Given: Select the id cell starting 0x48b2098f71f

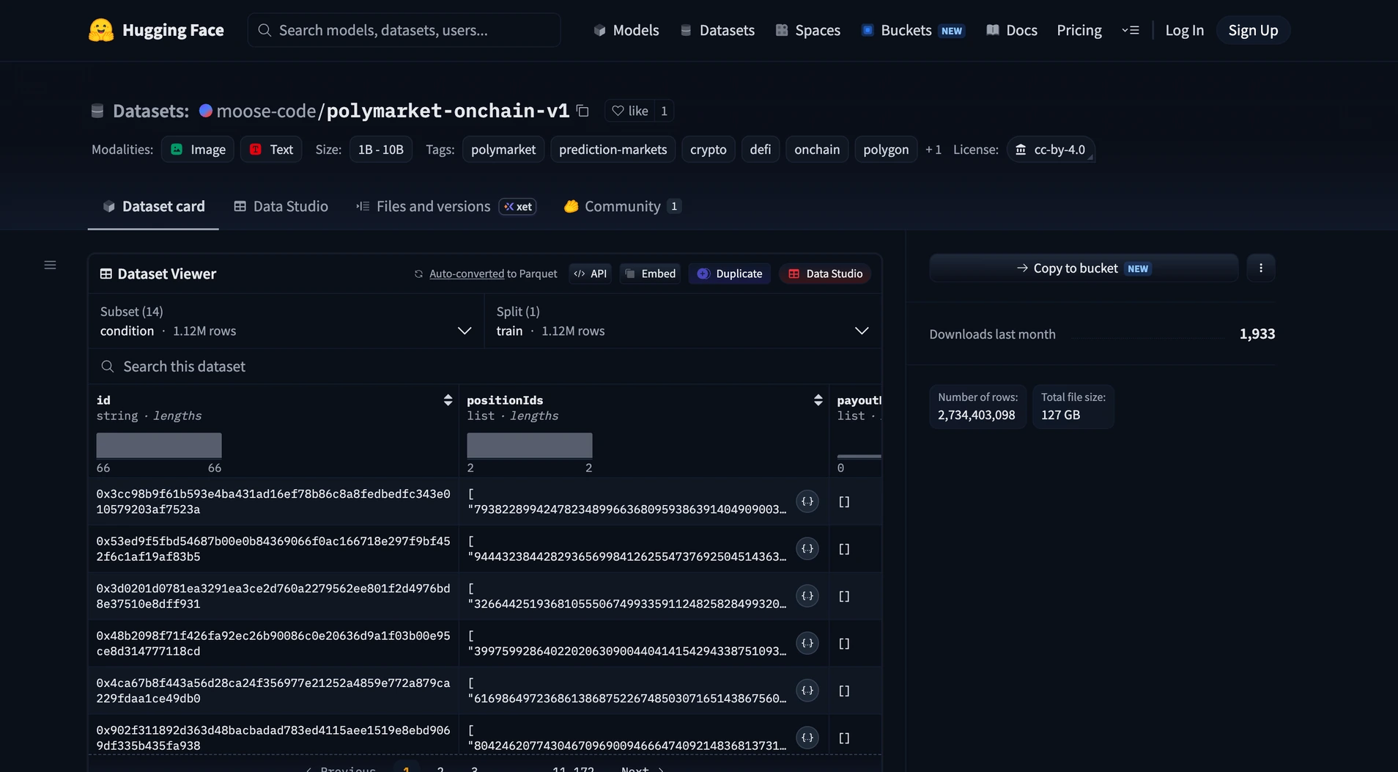Looking at the screenshot, I should pyautogui.click(x=273, y=643).
